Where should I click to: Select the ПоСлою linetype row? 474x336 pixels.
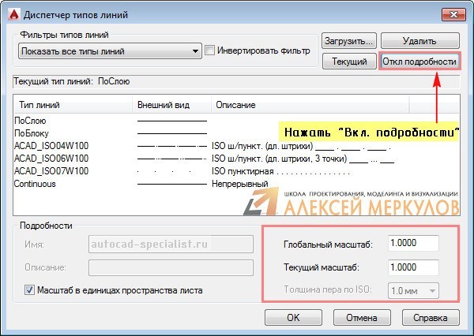(x=30, y=121)
